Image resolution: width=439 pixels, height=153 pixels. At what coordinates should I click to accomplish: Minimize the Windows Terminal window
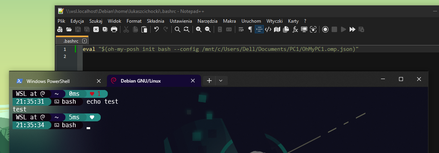click(x=383, y=79)
